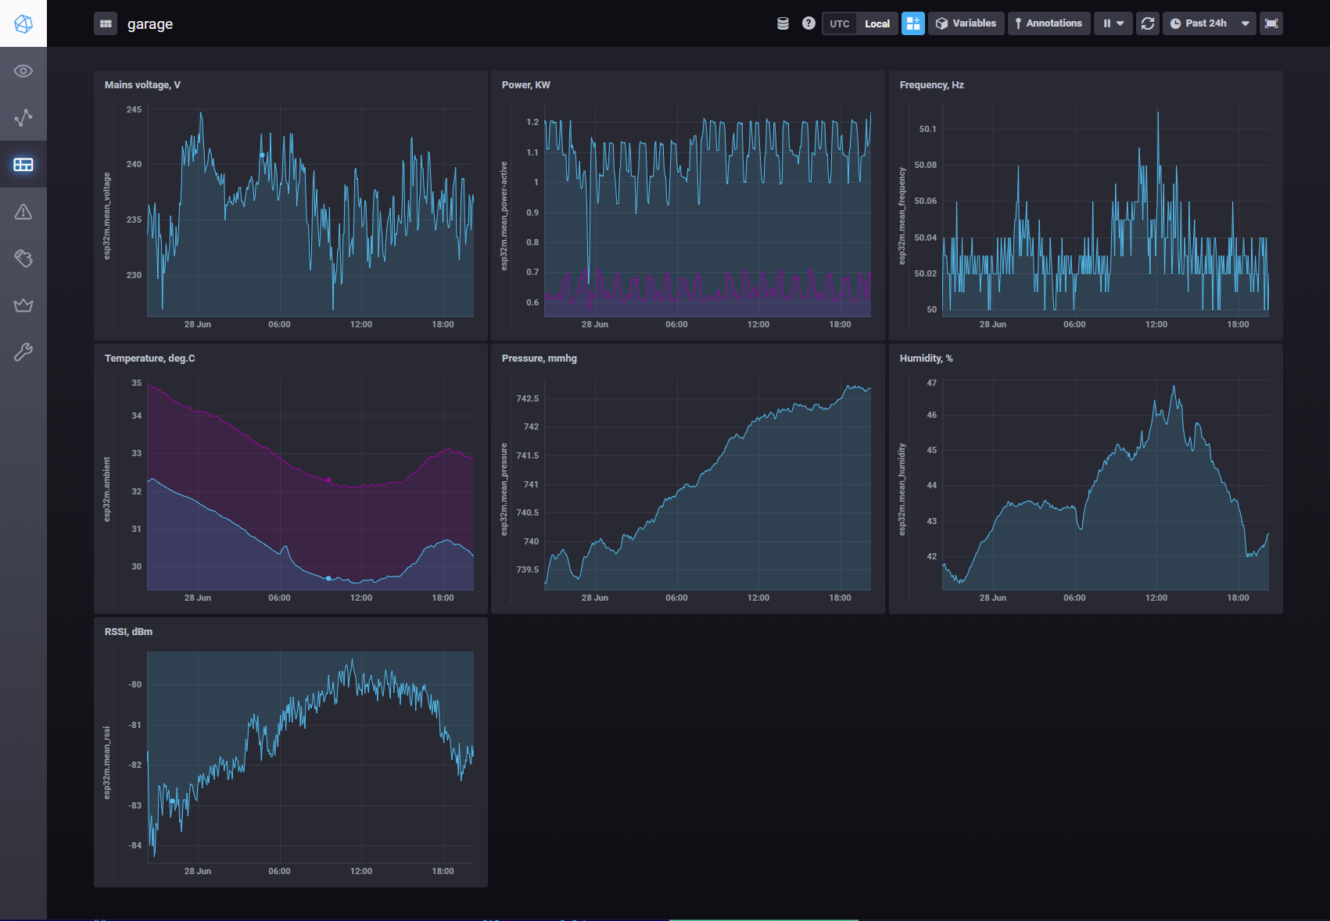Open Configuration wrench icon in sidebar
The width and height of the screenshot is (1330, 921).
click(x=23, y=352)
